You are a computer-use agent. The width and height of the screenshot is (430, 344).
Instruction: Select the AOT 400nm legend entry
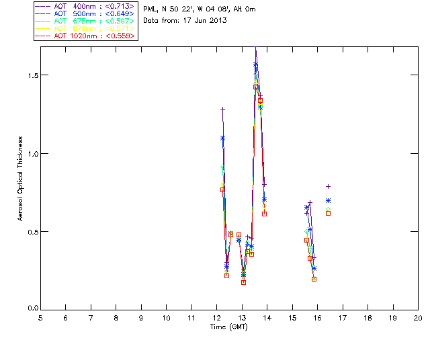click(85, 6)
